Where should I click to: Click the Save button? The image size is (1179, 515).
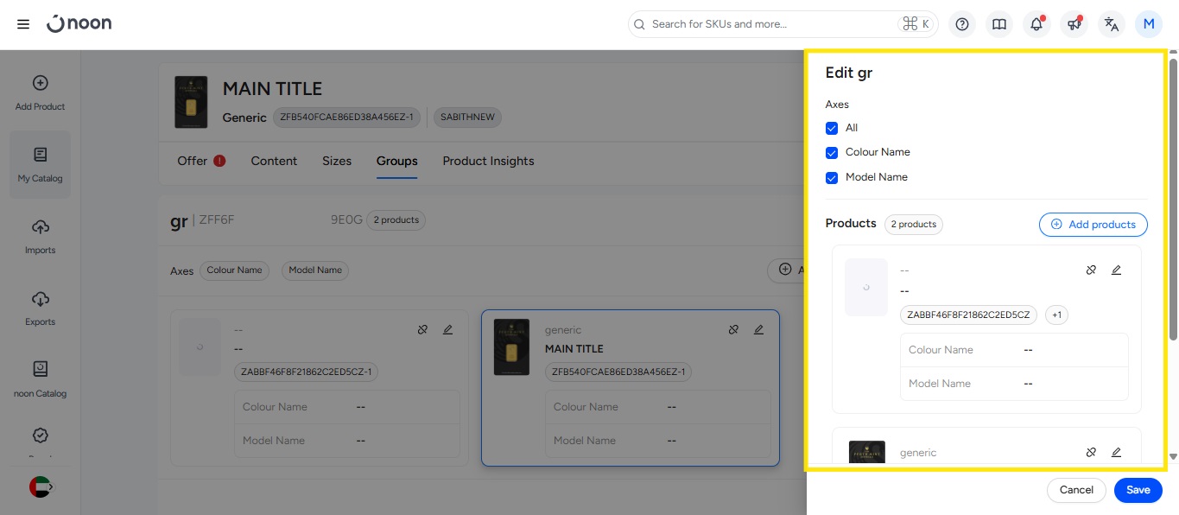1138,490
